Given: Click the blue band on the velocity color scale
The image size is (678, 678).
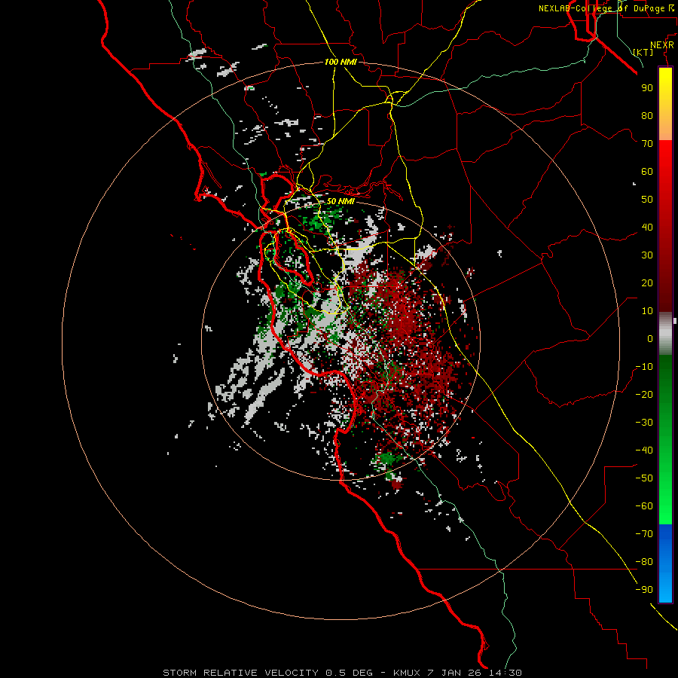Looking at the screenshot, I should tap(665, 563).
